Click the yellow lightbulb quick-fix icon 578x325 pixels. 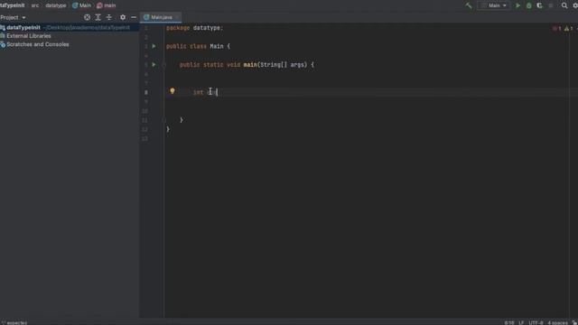coord(172,91)
